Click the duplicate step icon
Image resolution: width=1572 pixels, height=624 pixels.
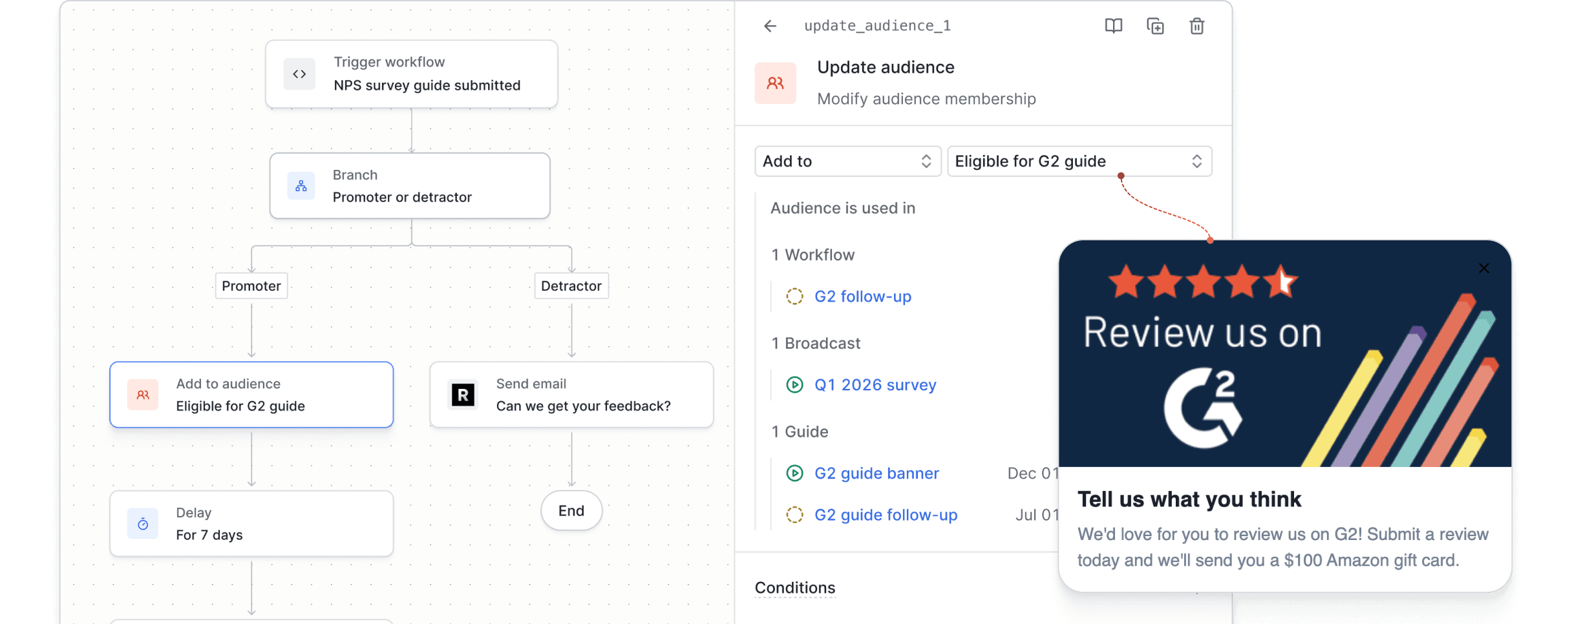[x=1155, y=26]
